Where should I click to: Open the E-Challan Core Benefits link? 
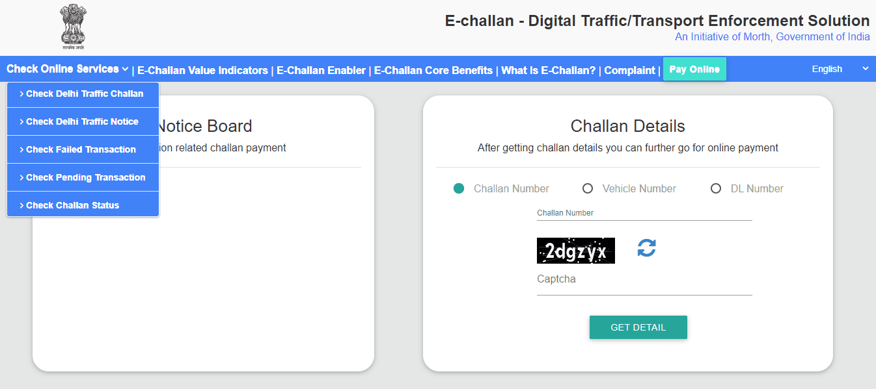(433, 70)
